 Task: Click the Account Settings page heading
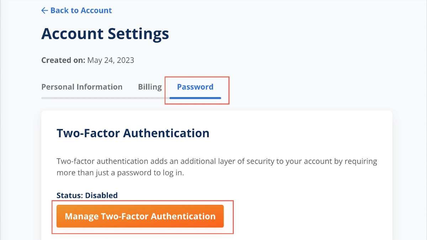coord(105,33)
